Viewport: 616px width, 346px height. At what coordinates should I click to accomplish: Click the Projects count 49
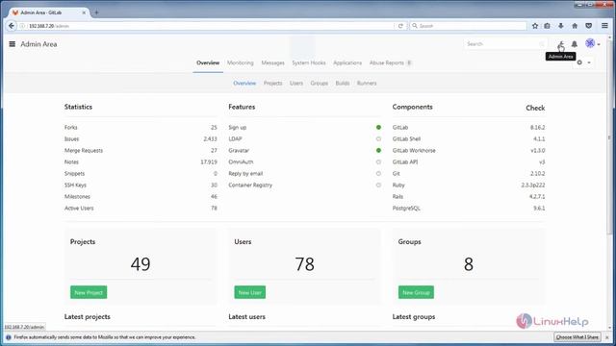141,264
